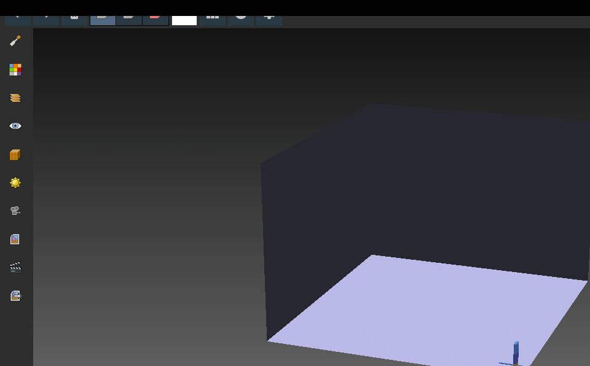The height and width of the screenshot is (366, 590).
Task: Open the Light settings with the sun icon
Action: [x=15, y=183]
